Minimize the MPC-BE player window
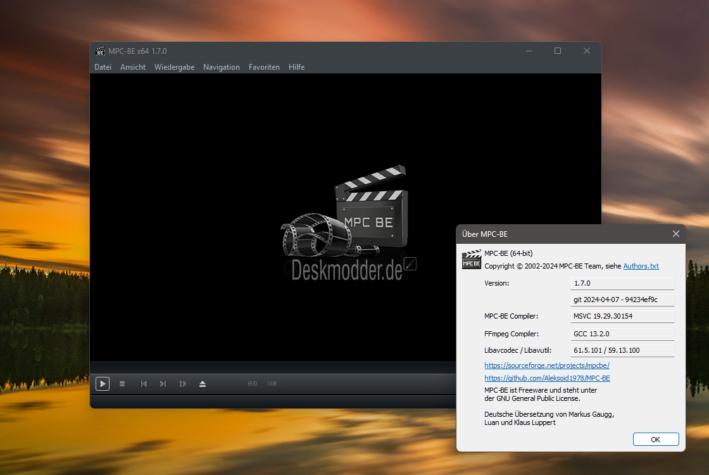The image size is (709, 475). [529, 51]
